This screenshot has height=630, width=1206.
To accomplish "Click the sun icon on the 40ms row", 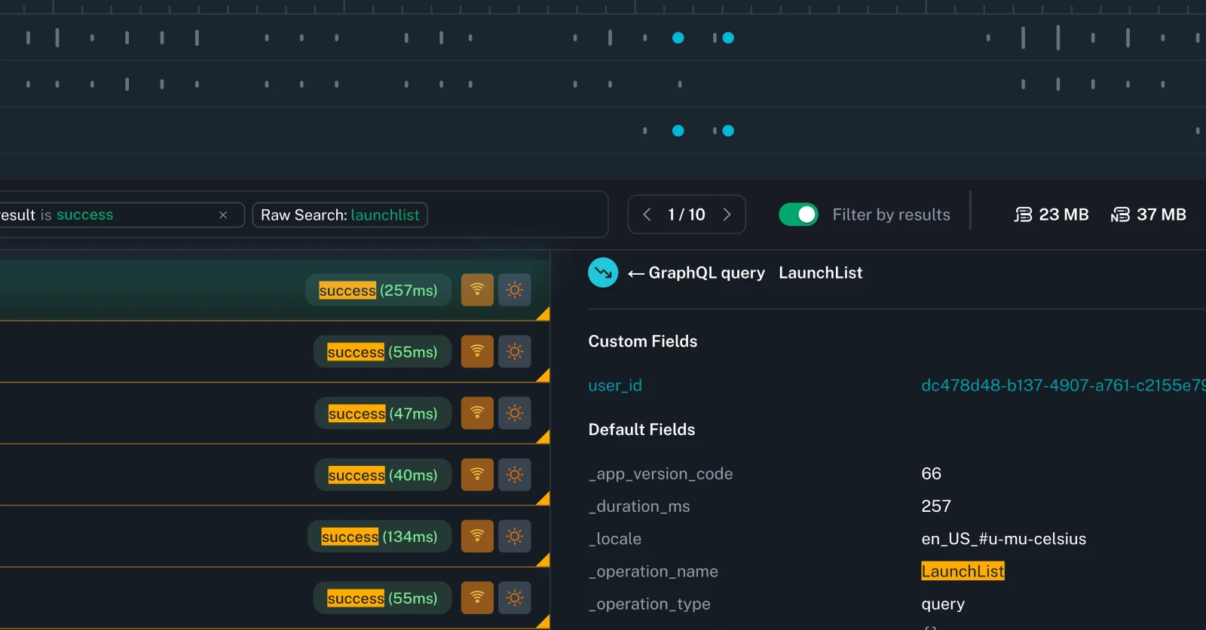I will (x=515, y=475).
